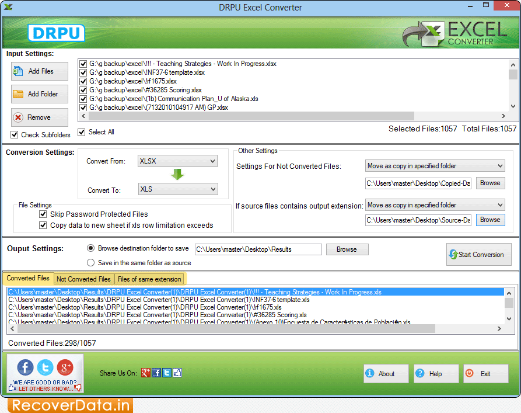Browse for Copied-Data folder path

pyautogui.click(x=490, y=183)
